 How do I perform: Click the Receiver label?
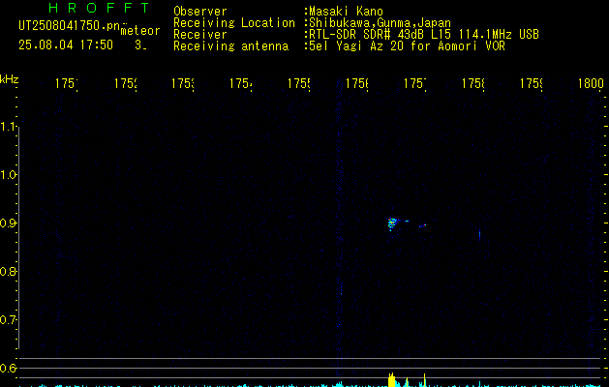200,35
